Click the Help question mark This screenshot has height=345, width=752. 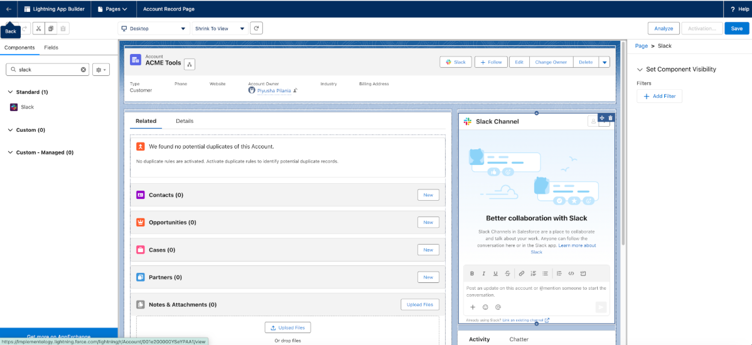coord(733,9)
